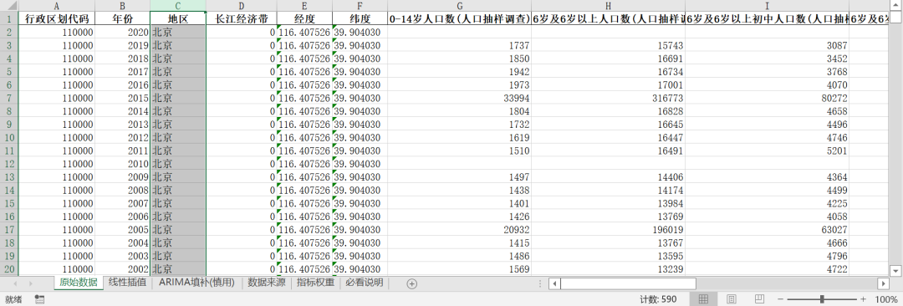Select the 6岁及6岁以上初中人口数 header cell
Image resolution: width=903 pixels, height=306 pixels.
point(767,18)
